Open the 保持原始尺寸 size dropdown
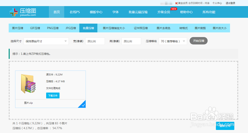Viewport: 248px width, 133px height. [46, 41]
